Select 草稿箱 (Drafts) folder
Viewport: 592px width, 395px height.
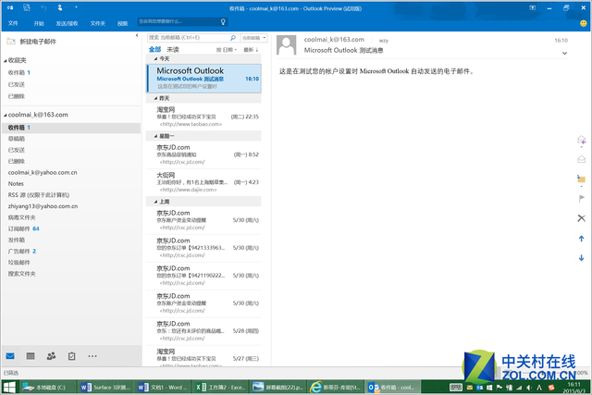pos(17,139)
